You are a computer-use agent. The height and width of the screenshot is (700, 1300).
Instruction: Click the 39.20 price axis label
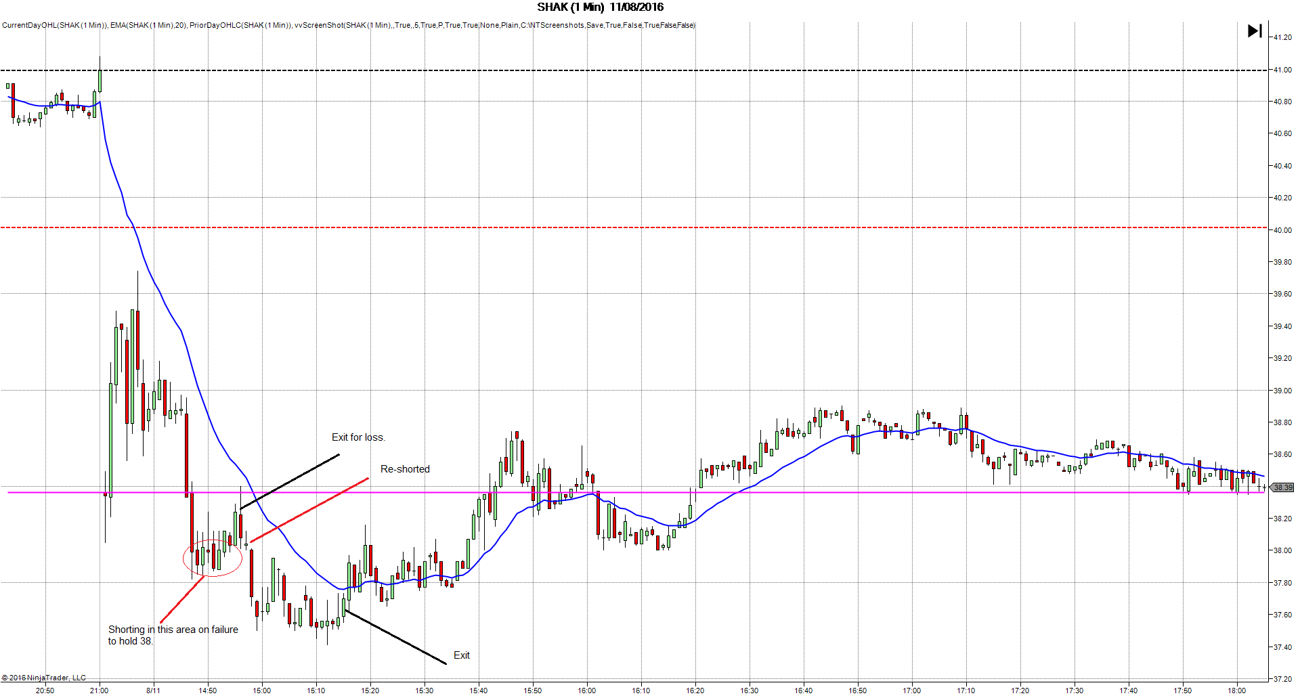1282,358
